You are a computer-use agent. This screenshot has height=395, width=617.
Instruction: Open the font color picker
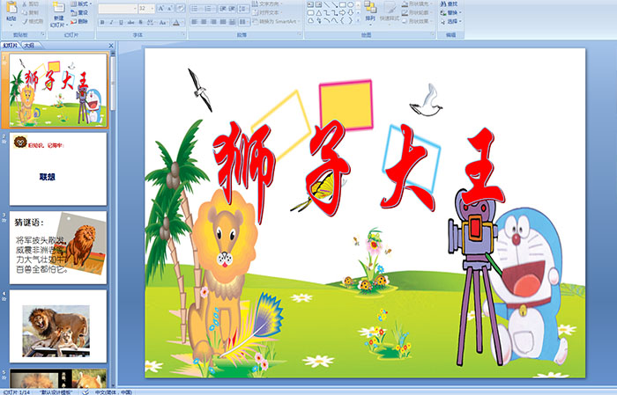tap(178, 22)
